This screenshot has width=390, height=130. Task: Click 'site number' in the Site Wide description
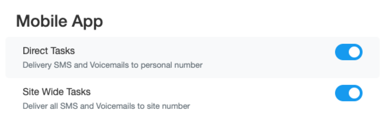(x=169, y=106)
